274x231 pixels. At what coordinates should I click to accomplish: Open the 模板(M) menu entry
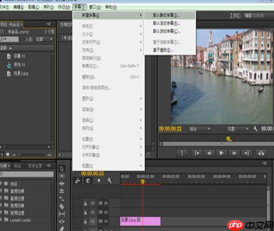108,77
